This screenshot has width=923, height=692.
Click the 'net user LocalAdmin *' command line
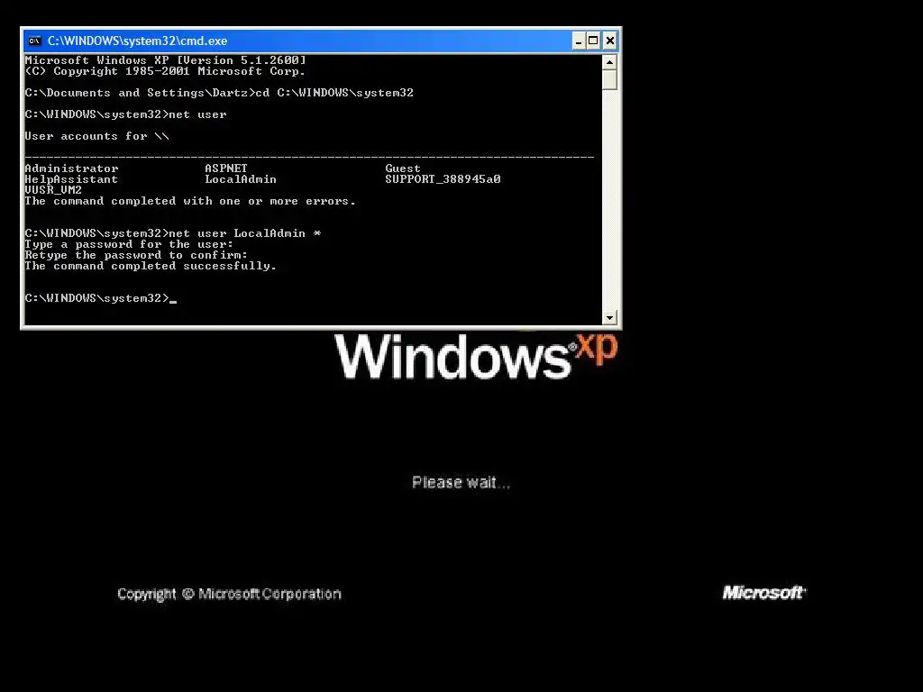(x=173, y=233)
